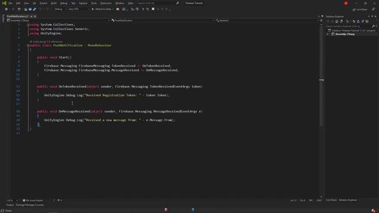The image size is (379, 213).
Task: Open the Help menu
Action: (x=130, y=3)
